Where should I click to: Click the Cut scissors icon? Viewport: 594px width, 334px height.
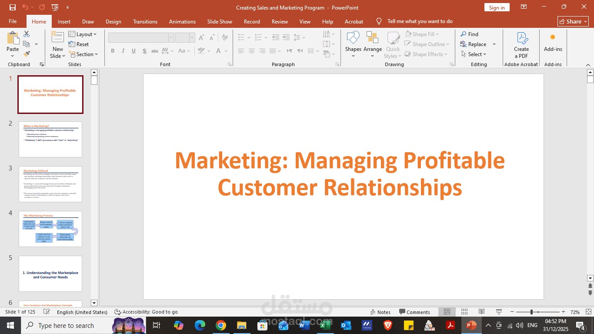27,34
